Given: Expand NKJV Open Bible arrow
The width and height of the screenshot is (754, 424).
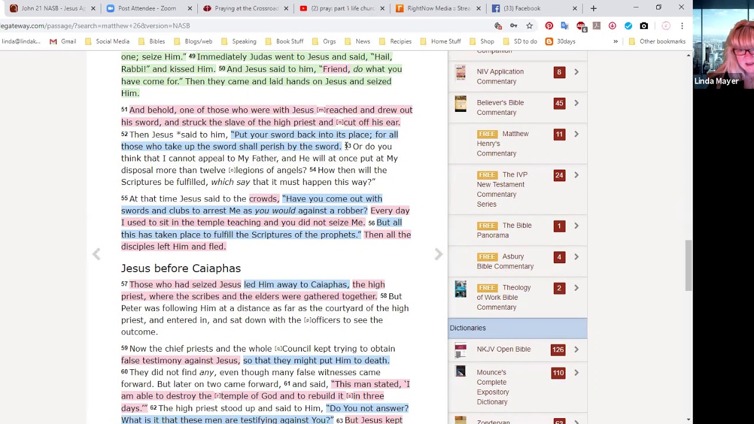Looking at the screenshot, I should (x=576, y=349).
